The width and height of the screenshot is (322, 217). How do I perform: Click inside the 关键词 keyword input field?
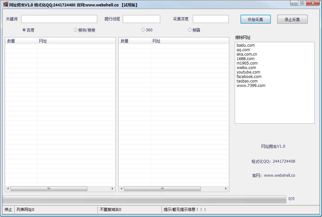(59, 19)
